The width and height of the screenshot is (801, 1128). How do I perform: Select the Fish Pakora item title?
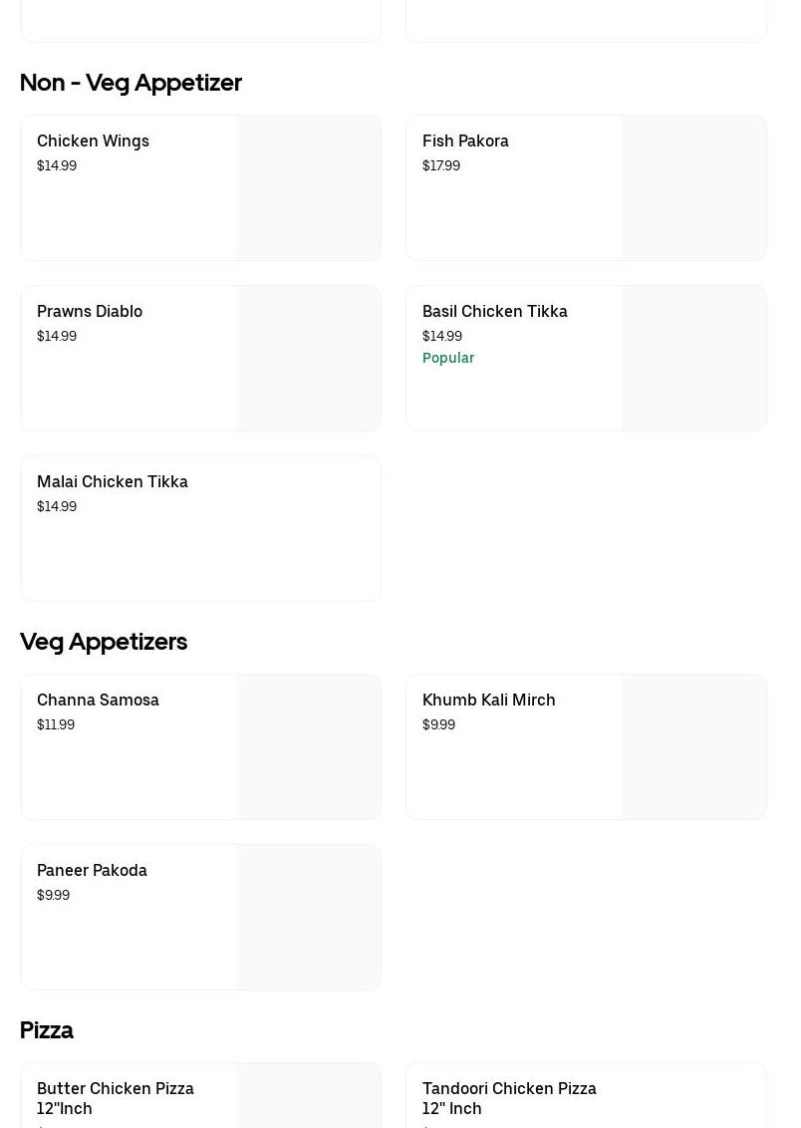tap(465, 141)
